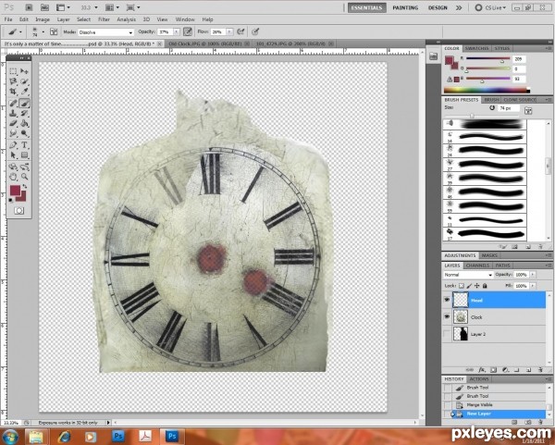The width and height of the screenshot is (555, 445).
Task: Open the brush Mode dropdown showing Dissolve
Action: click(x=105, y=32)
